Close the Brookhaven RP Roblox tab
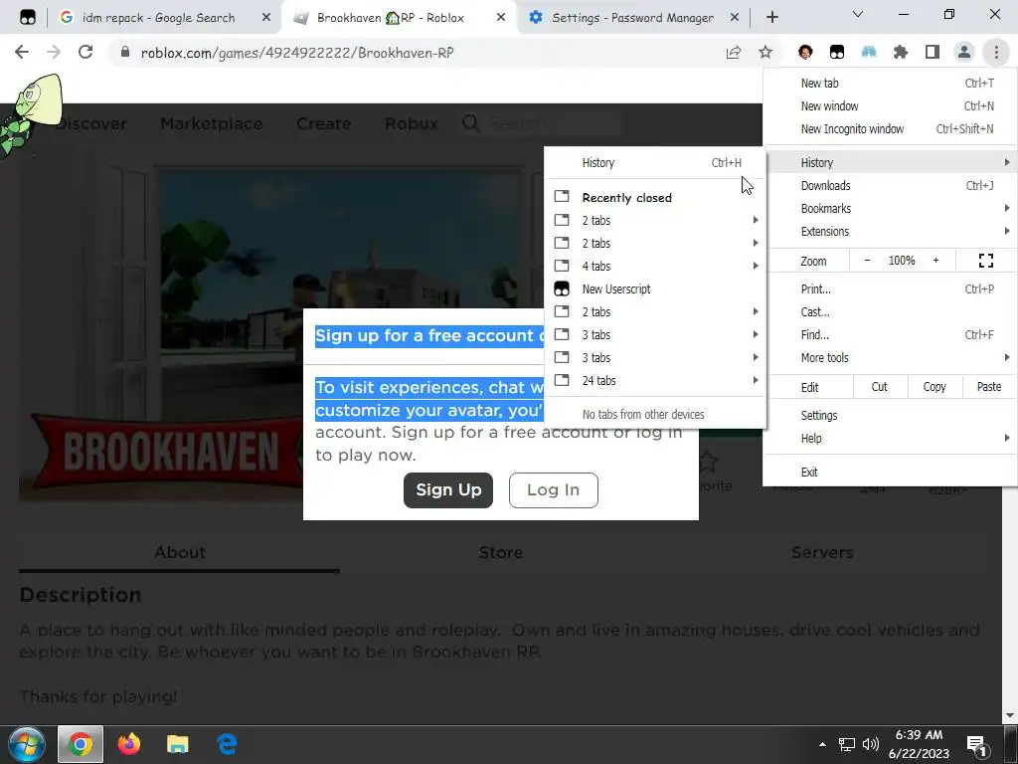Image resolution: width=1018 pixels, height=764 pixels. click(501, 18)
